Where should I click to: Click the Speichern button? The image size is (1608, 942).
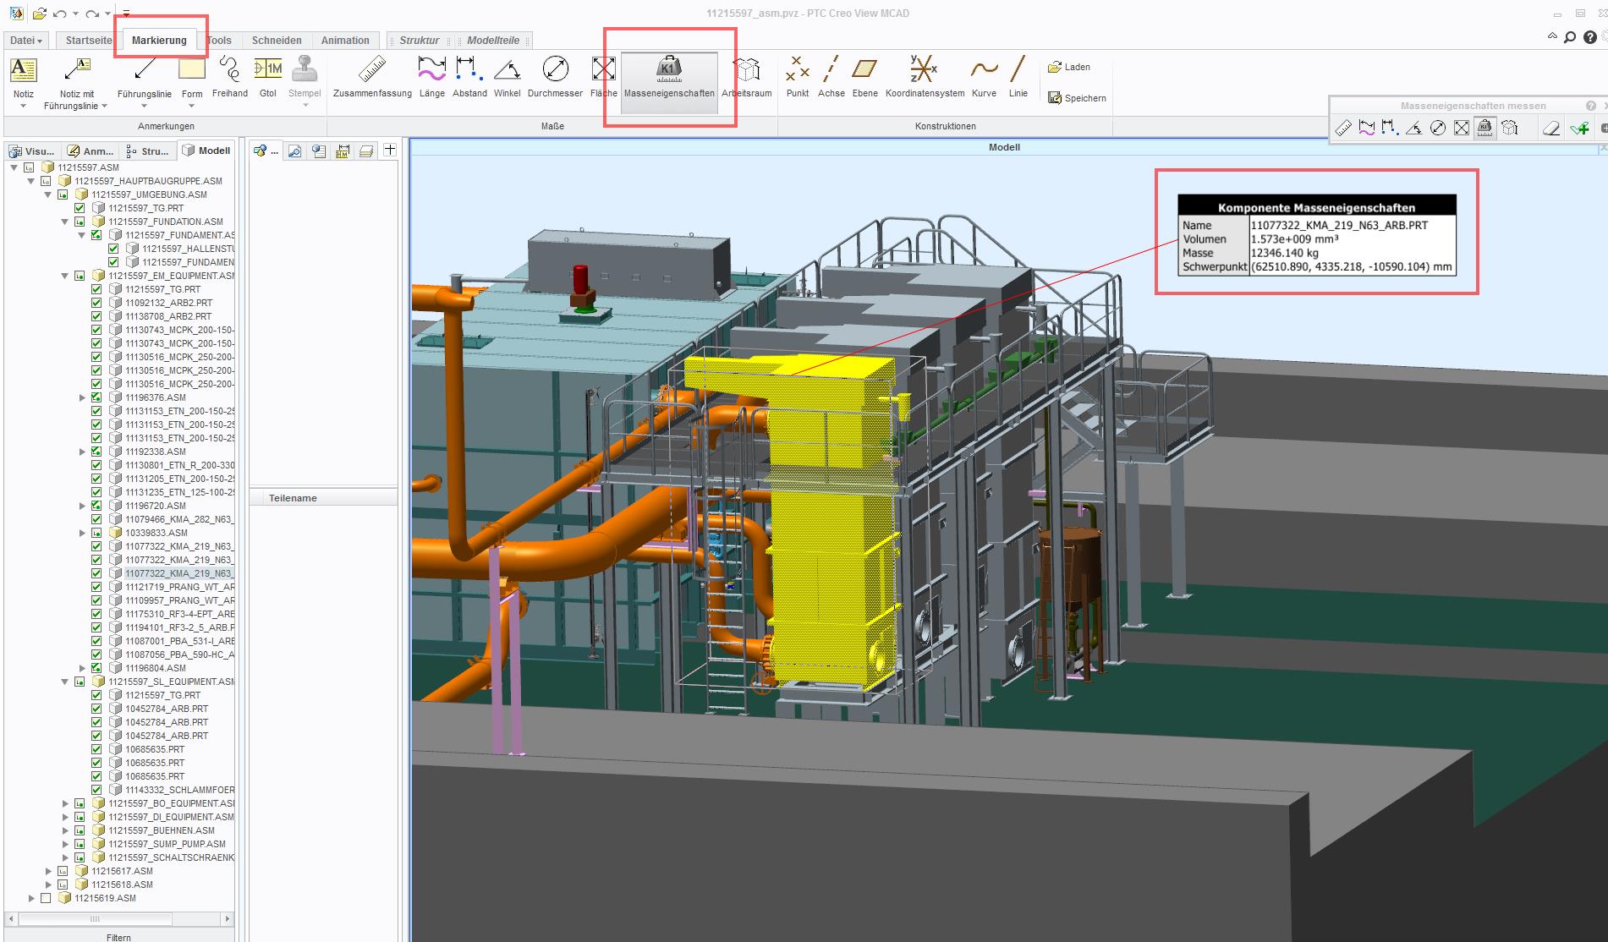point(1077,98)
